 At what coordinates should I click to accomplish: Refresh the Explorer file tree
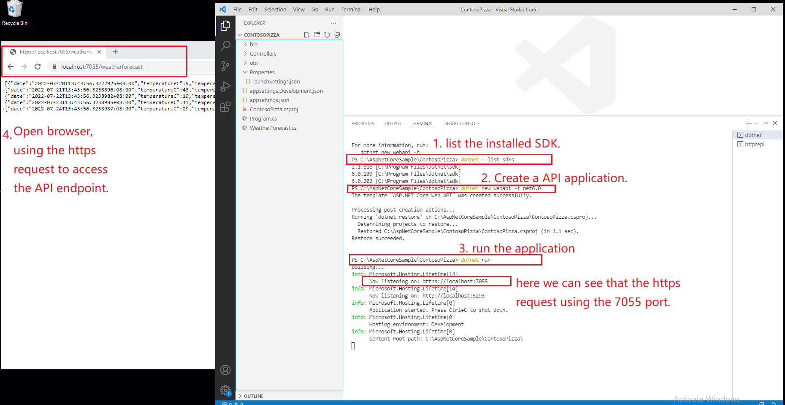[x=327, y=35]
